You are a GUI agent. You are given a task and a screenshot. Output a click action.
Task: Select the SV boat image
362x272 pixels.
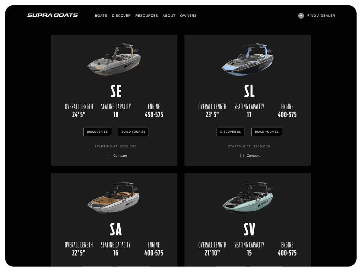(248, 198)
